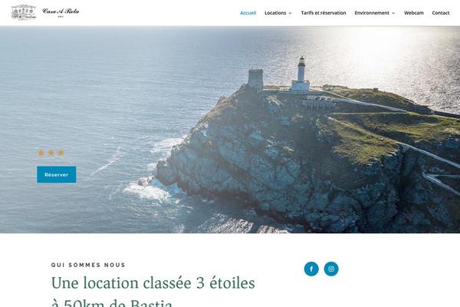The width and height of the screenshot is (460, 307).
Task: Select the Environnement menu label
Action: point(372,13)
